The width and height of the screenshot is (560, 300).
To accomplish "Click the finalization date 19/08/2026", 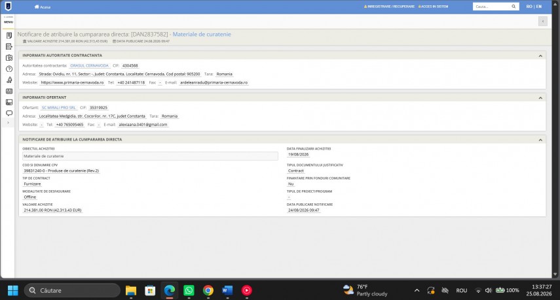I will (x=298, y=155).
